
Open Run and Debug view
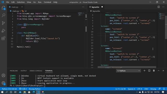[3, 31]
